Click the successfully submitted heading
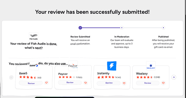The image size is (186, 98). pos(92,12)
